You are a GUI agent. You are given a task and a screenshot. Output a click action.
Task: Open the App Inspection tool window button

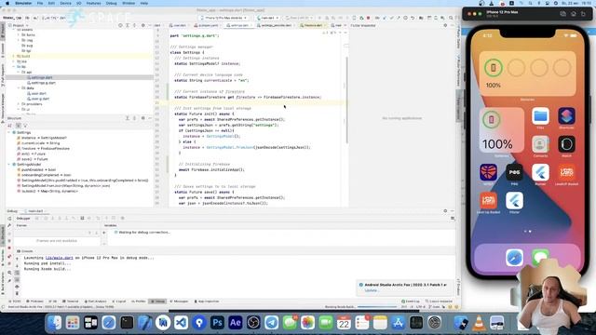(207, 301)
